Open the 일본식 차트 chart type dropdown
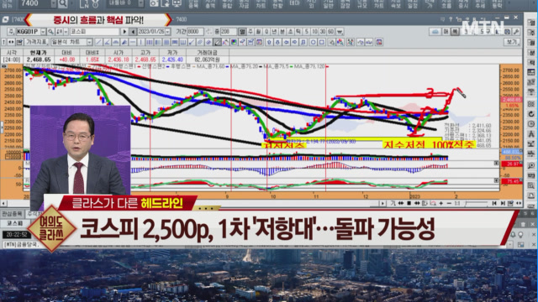 [x=89, y=42]
